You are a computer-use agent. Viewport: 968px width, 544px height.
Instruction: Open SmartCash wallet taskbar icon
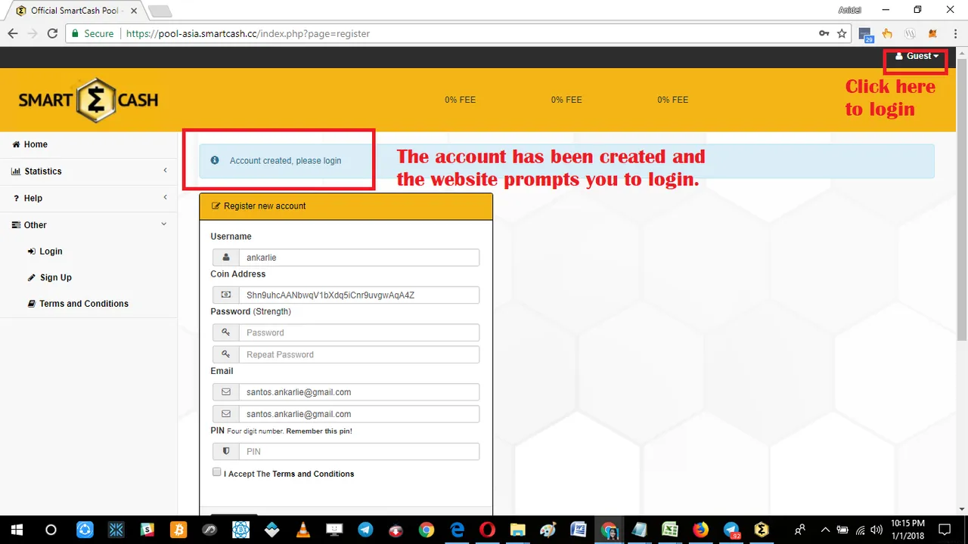tap(762, 530)
